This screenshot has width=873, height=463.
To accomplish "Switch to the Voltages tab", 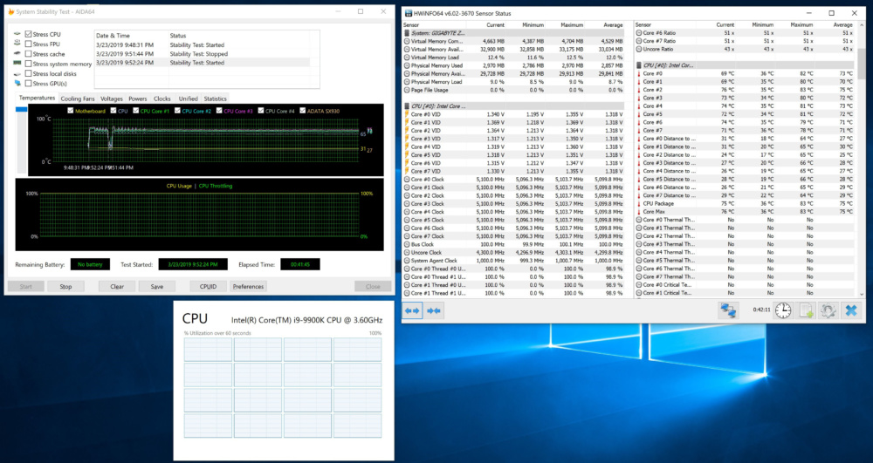I will click(x=112, y=99).
